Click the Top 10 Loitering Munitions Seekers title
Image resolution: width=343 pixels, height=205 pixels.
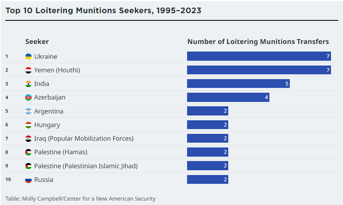(103, 10)
